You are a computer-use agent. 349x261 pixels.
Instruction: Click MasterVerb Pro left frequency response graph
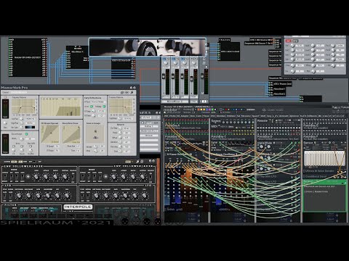23,107
